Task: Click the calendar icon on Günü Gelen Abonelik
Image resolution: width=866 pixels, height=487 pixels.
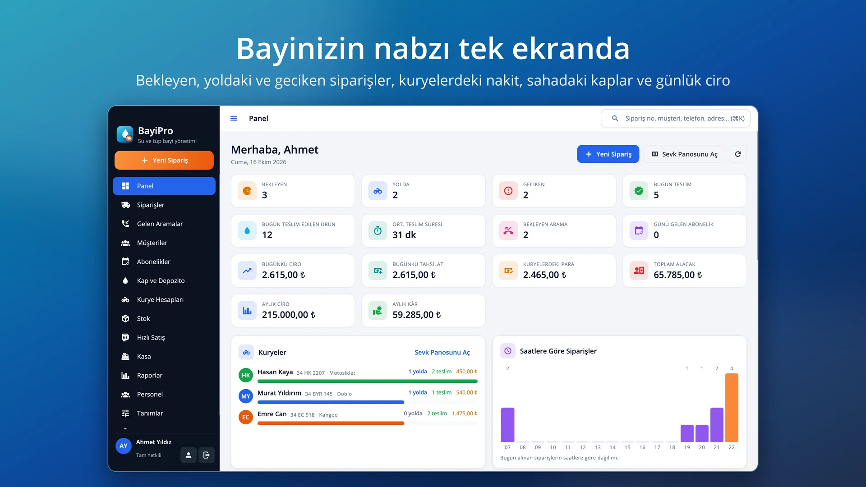Action: pyautogui.click(x=639, y=231)
